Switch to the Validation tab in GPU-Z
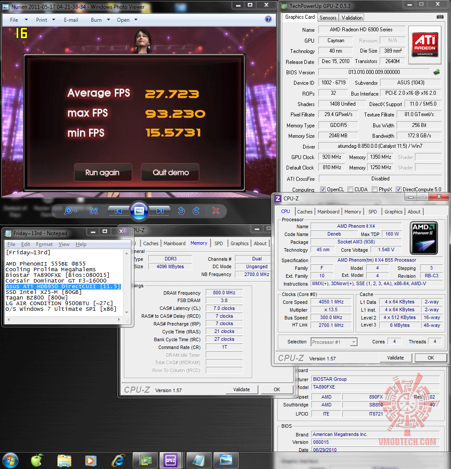Image resolution: width=451 pixels, height=469 pixels. coord(352,18)
